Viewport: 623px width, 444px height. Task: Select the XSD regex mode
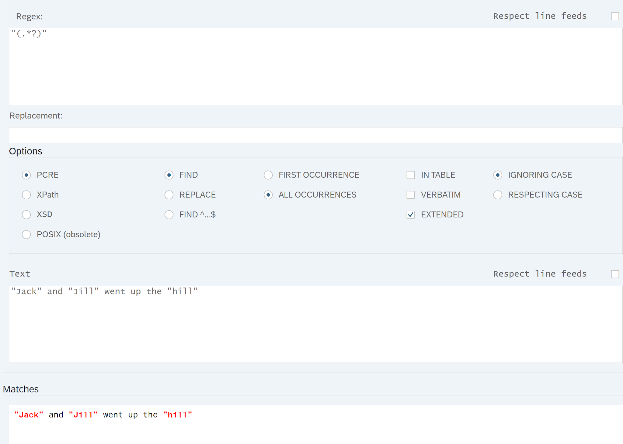[x=26, y=215]
